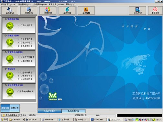Click the green recycle arrows icon
Viewport: 163px width, 122px height.
[x=10, y=42]
